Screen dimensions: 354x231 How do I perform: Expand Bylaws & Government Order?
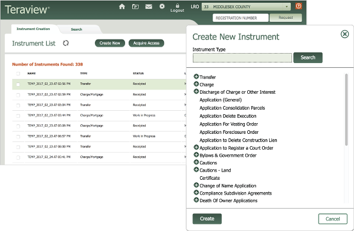[x=196, y=155]
